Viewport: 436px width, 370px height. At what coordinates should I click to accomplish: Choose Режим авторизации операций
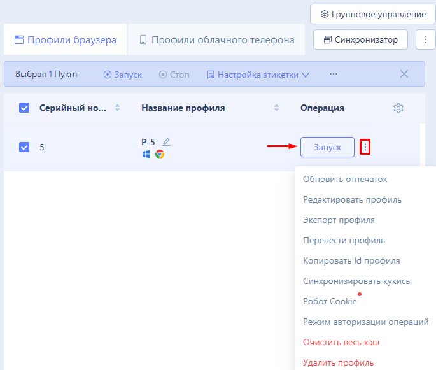365,322
